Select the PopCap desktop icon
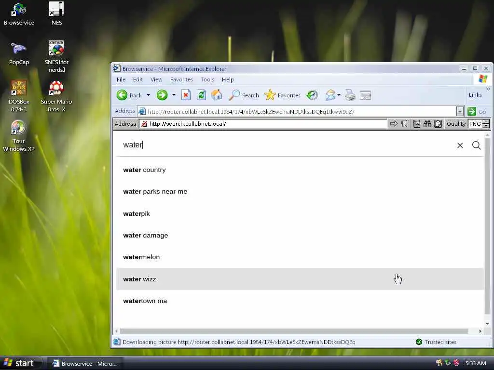Viewport: 494px width, 370px height. click(19, 54)
